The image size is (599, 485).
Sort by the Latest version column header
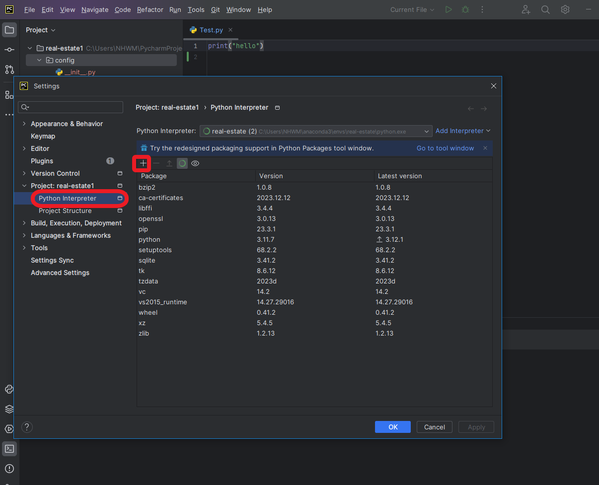point(433,176)
